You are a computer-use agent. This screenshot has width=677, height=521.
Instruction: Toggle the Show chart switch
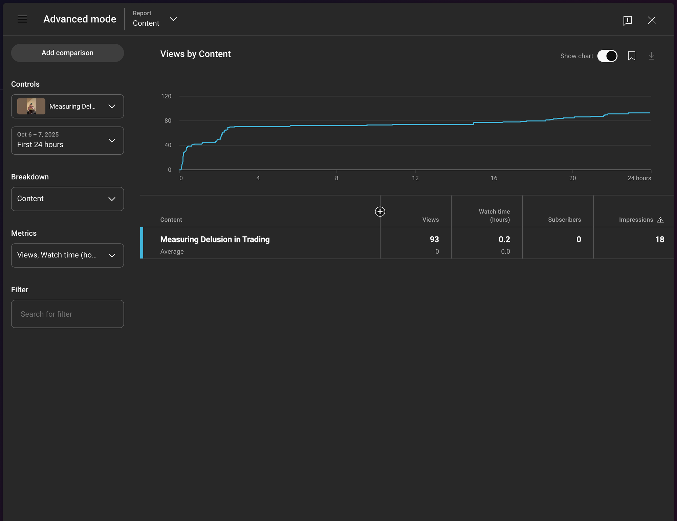(x=607, y=56)
